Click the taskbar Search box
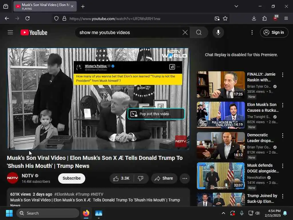The width and height of the screenshot is (293, 220). (x=48, y=213)
